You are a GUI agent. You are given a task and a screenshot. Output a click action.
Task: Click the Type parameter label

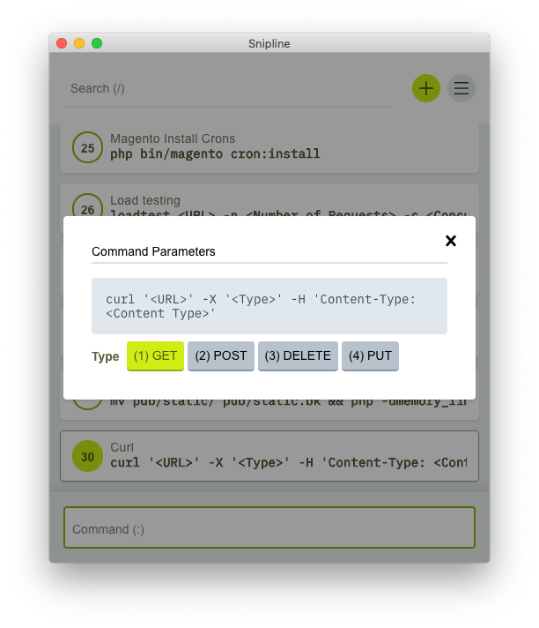coord(105,356)
